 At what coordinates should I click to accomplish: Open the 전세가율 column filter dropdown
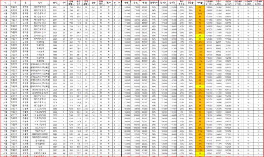click(x=157, y=4)
